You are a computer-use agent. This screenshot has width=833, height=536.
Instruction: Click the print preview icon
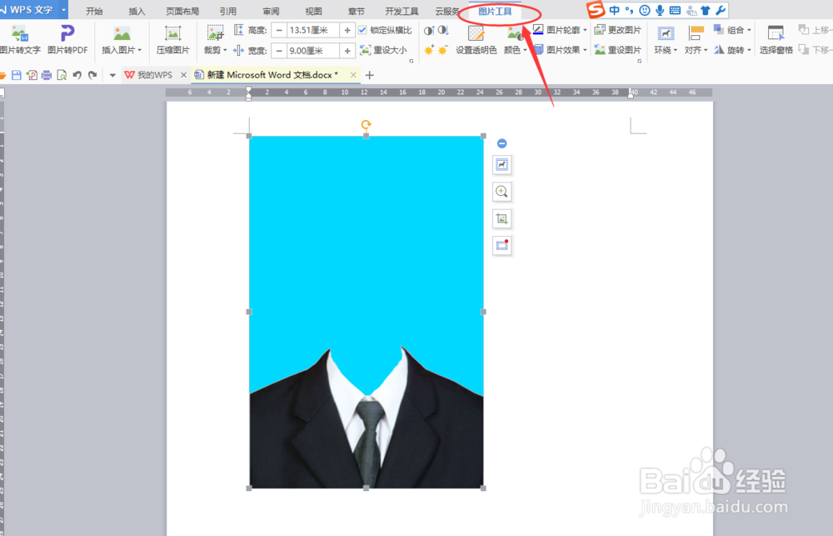[62, 76]
